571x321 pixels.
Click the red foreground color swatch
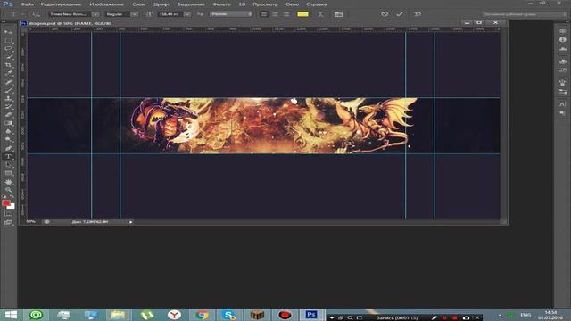tap(6, 202)
